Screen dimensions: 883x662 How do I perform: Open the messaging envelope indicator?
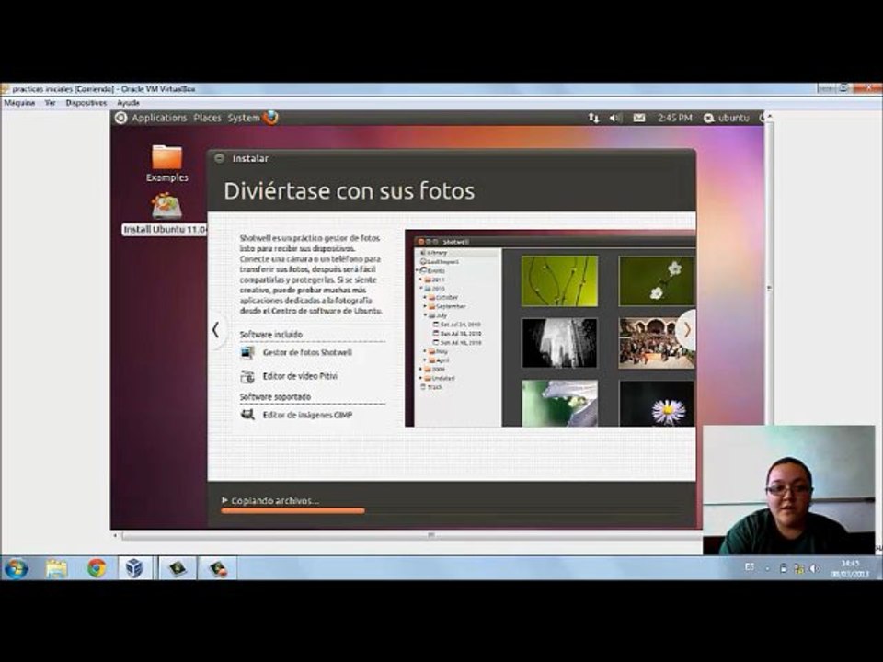(639, 118)
